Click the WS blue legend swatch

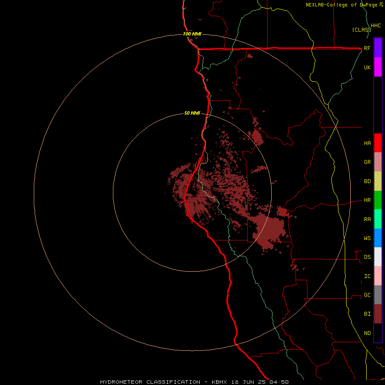click(378, 238)
